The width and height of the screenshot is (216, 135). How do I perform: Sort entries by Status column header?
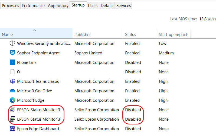coord(130,35)
